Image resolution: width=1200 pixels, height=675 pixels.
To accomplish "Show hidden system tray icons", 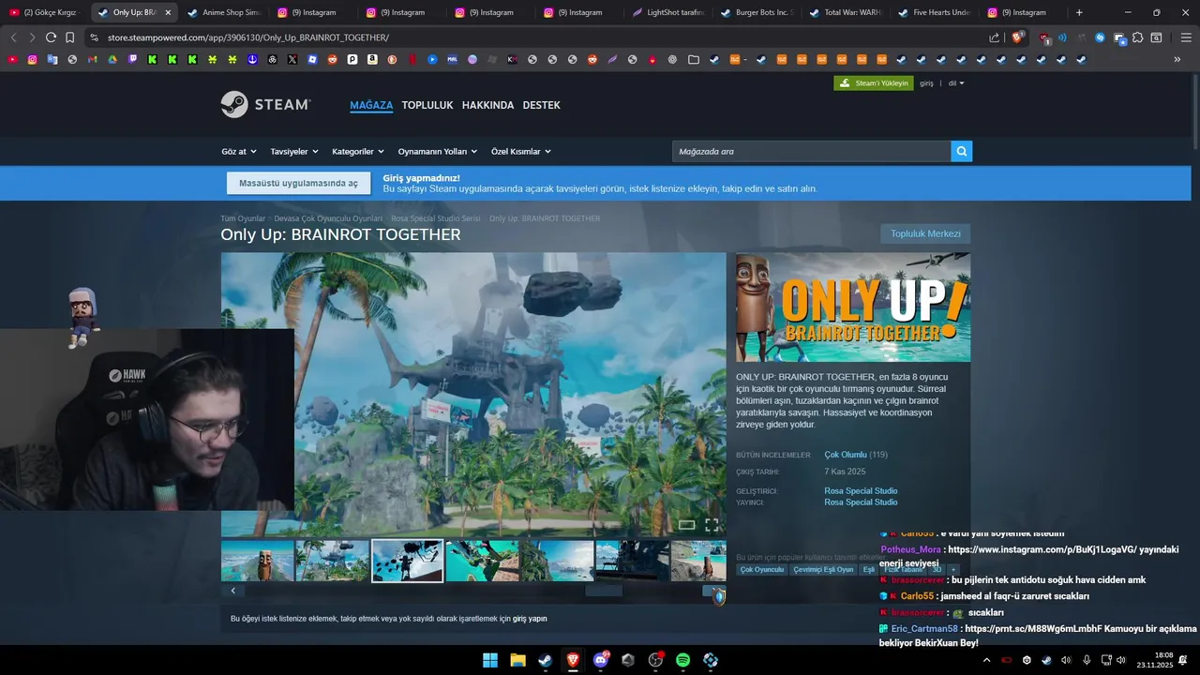I will tap(986, 660).
